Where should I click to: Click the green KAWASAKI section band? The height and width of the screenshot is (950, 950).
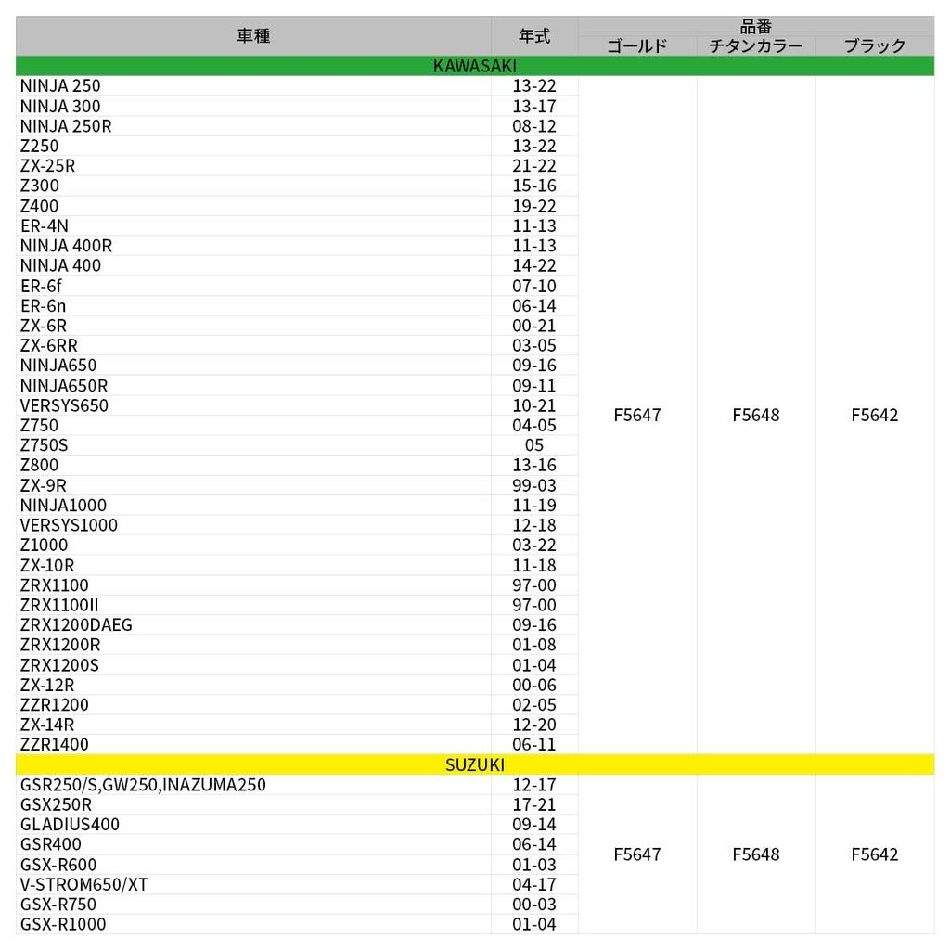pyautogui.click(x=475, y=66)
